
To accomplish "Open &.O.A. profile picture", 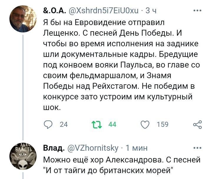I will tap(23, 19).
